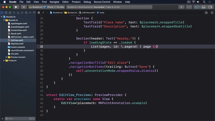Open the Issue navigator warning icon
The width and height of the screenshot is (215, 121).
18,13
